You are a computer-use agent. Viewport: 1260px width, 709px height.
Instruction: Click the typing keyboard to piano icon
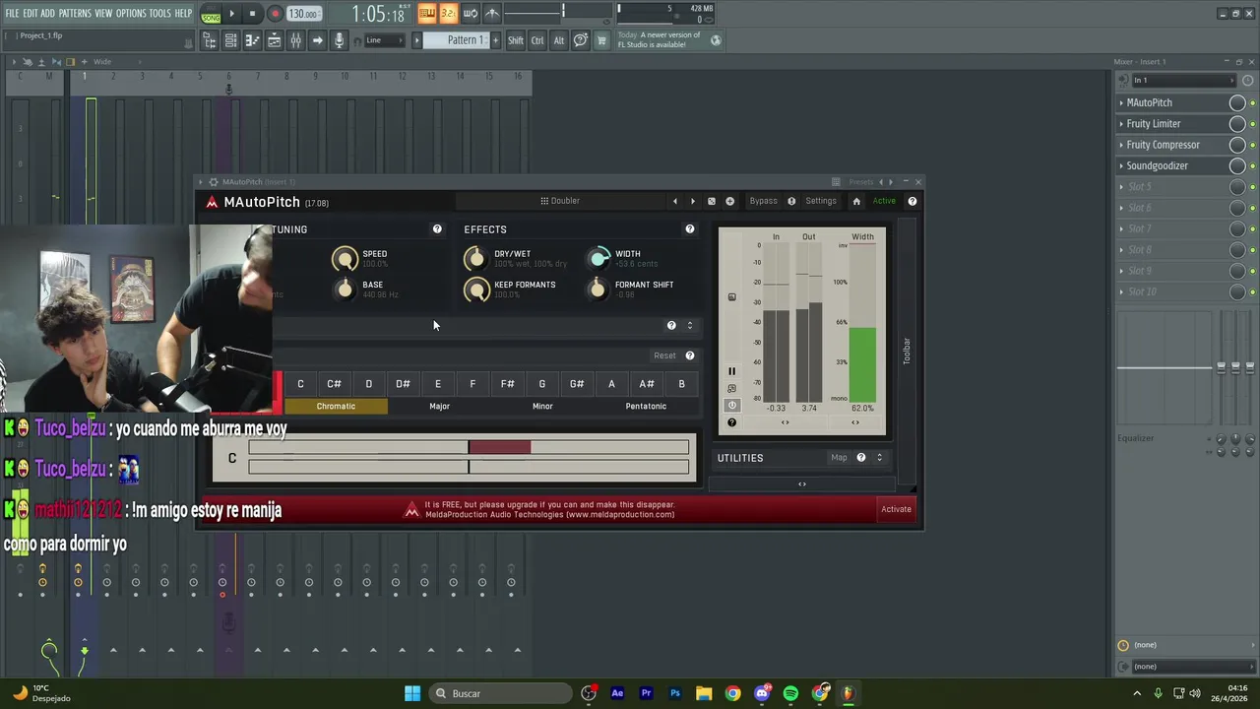click(x=426, y=13)
